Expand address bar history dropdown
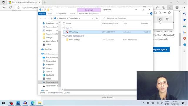The image size is (188, 106). 93,18
